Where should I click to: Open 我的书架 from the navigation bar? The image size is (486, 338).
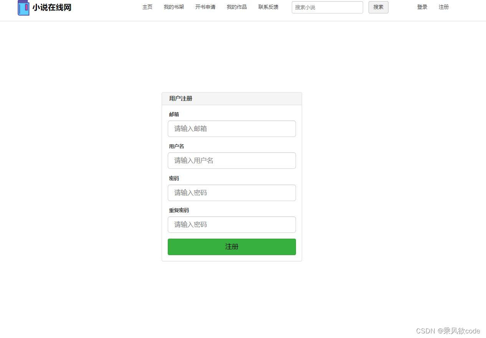click(x=174, y=7)
